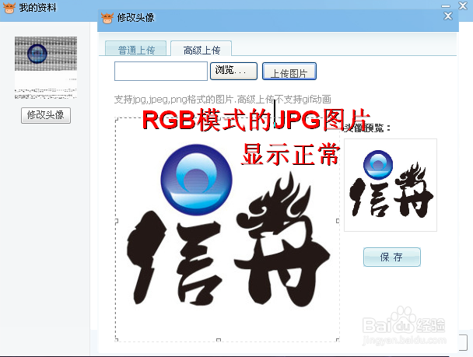Image resolution: width=473 pixels, height=357 pixels.
Task: Click the crop handle on the left edge
Action: point(117,221)
